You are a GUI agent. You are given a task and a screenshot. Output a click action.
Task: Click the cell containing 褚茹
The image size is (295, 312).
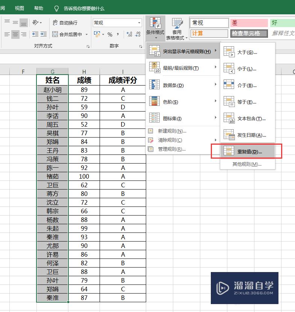[52, 176]
